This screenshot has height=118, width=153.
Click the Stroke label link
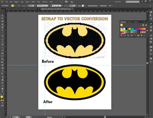pos(24,6)
